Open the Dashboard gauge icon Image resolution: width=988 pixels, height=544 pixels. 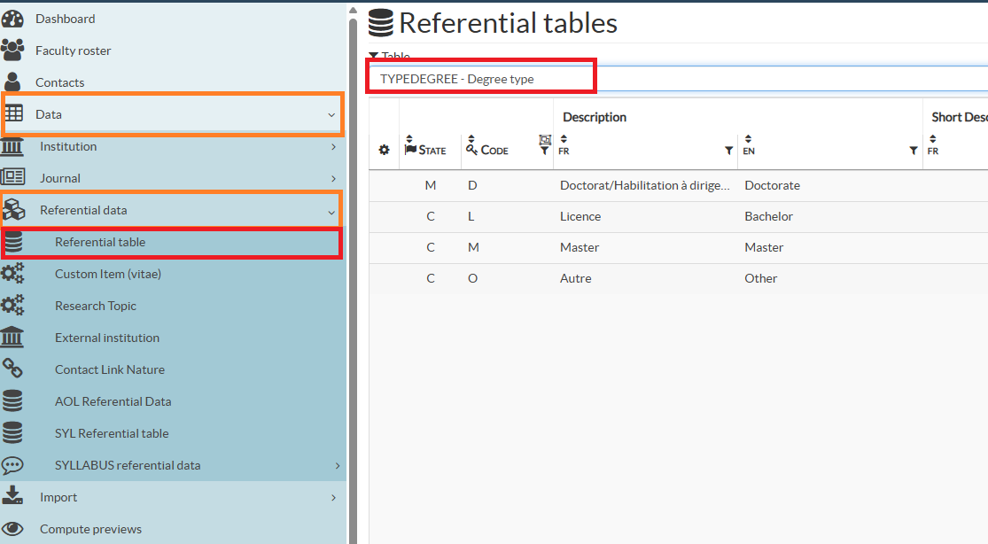click(12, 19)
